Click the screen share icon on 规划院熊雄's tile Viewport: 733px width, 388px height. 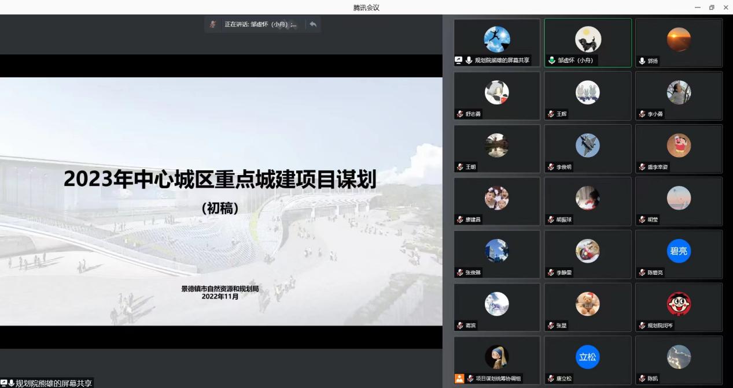pos(459,60)
